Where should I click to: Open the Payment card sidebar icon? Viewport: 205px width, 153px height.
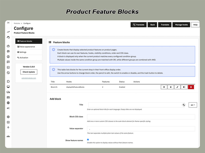pyautogui.click(x=8, y=98)
